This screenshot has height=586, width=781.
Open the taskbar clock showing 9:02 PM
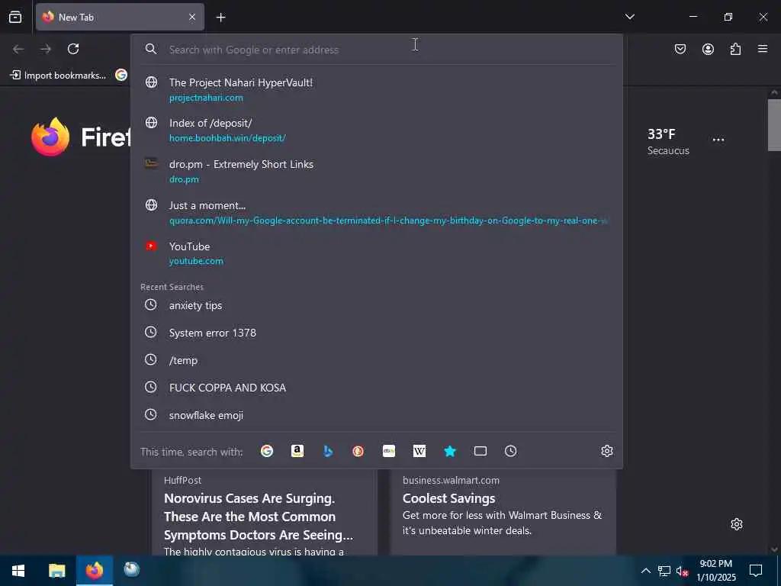coord(716,571)
